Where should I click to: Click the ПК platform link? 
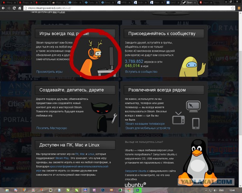[x=77, y=154]
